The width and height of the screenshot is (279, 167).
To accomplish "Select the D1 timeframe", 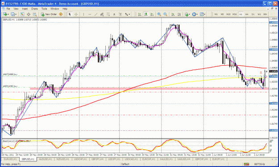I will click(253, 14).
